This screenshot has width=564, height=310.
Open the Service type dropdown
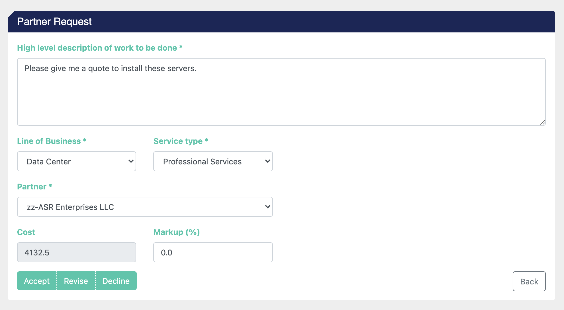[213, 161]
